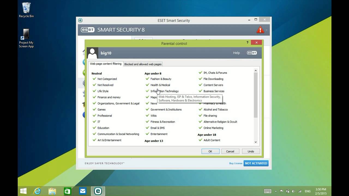Toggle File Downloading category
The width and height of the screenshot is (349, 196).
tap(200, 79)
